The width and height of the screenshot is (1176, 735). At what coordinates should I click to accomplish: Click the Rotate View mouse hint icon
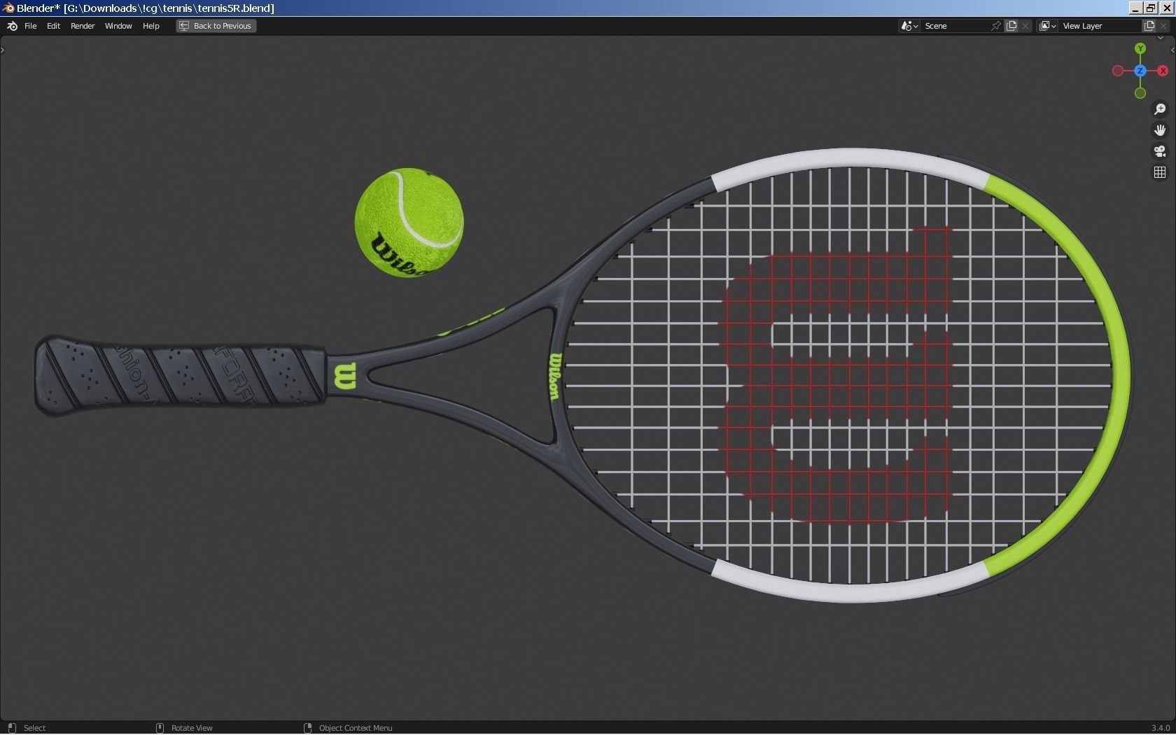[x=160, y=728]
